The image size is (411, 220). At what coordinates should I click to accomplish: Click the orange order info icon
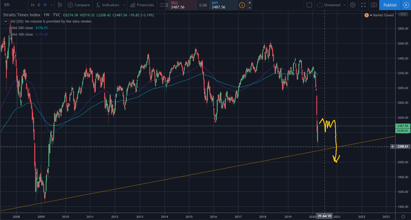pos(242,5)
